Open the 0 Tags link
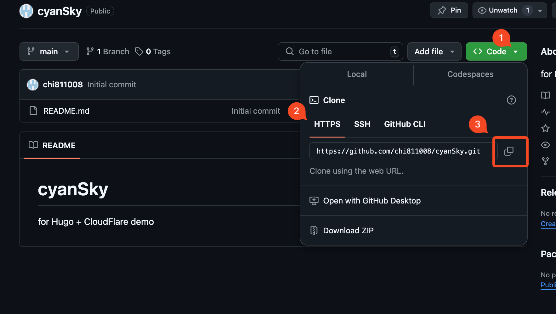The height and width of the screenshot is (314, 556). click(x=153, y=51)
